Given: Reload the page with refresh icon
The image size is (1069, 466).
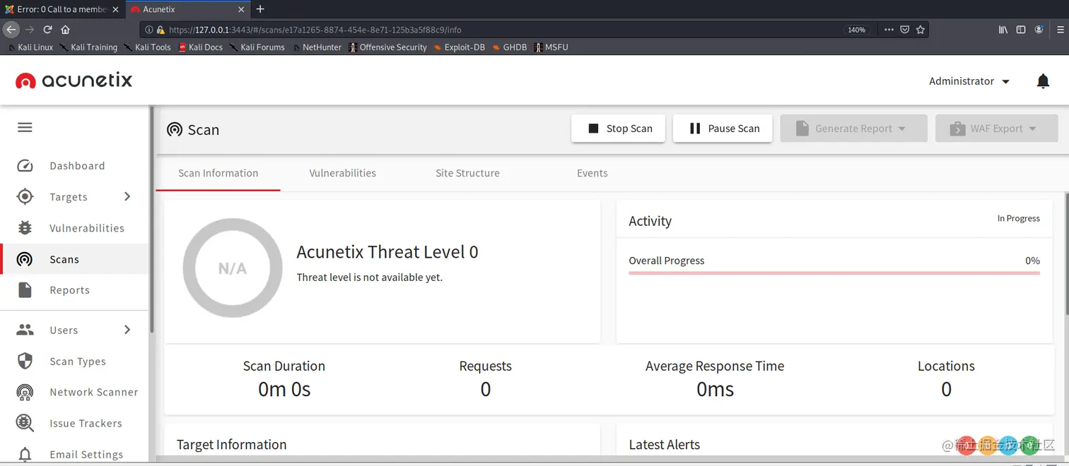Looking at the screenshot, I should (x=47, y=30).
